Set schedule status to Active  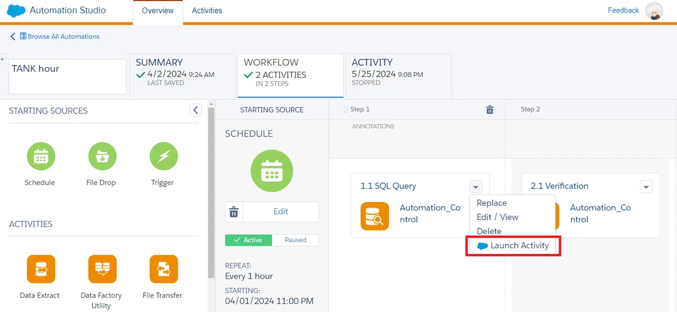click(248, 240)
